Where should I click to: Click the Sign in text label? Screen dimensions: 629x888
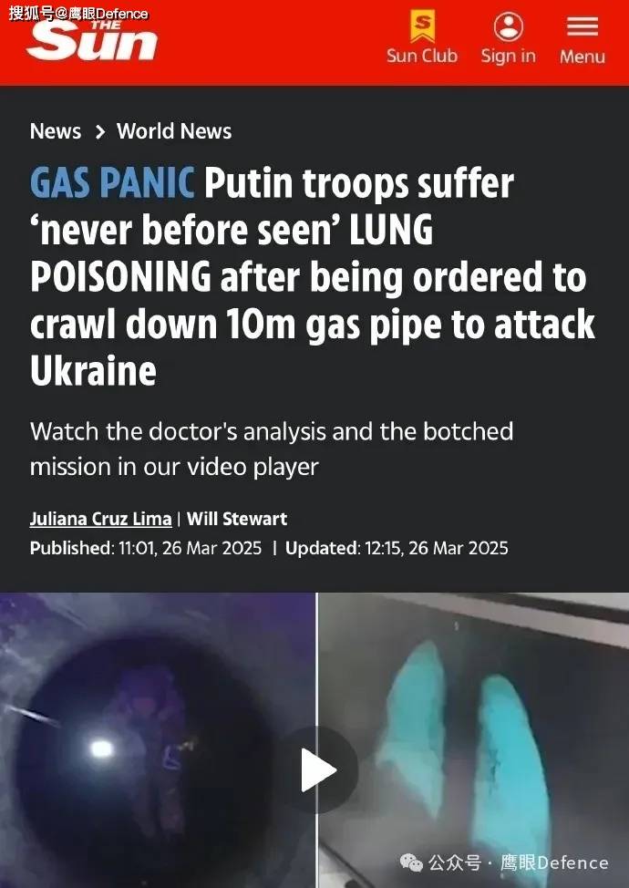coord(508,56)
